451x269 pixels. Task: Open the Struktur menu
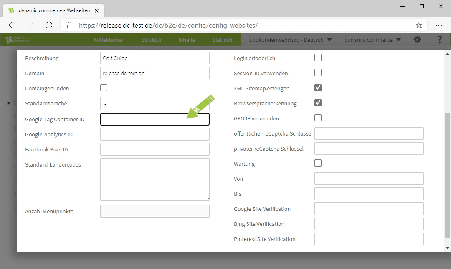tap(151, 40)
